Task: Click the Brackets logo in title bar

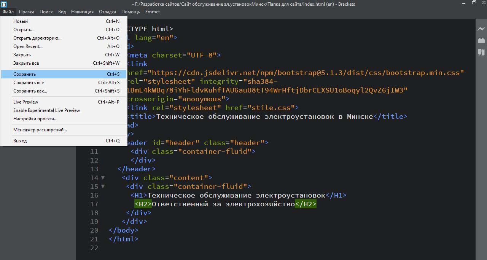Action: (x=4, y=4)
